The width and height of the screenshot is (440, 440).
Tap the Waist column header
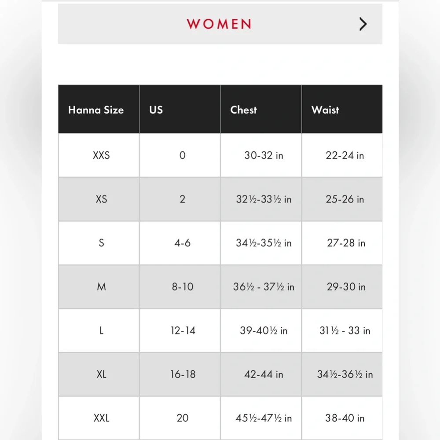(325, 110)
